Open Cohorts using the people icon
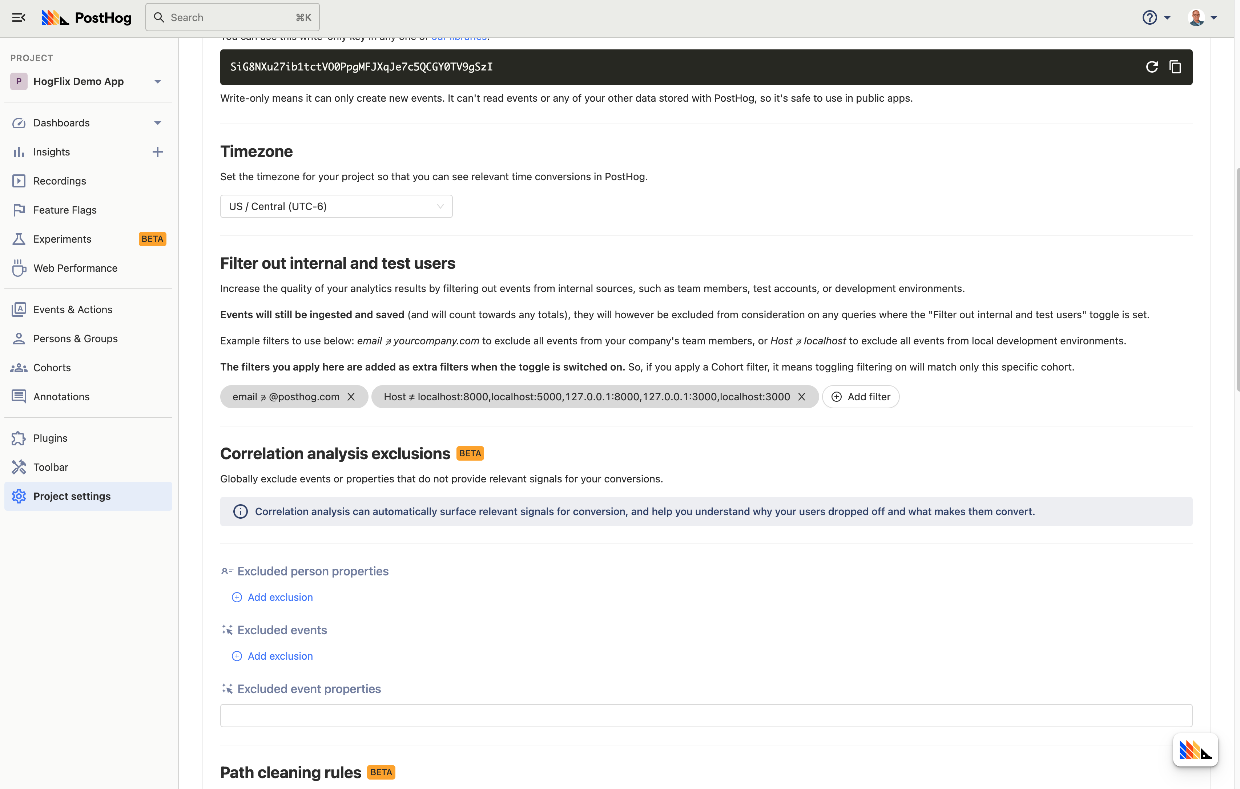Viewport: 1240px width, 789px height. 19,367
